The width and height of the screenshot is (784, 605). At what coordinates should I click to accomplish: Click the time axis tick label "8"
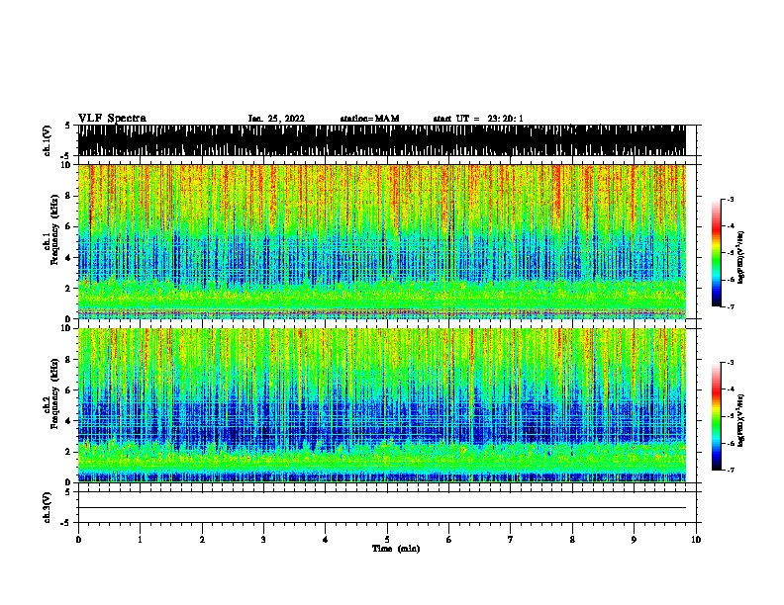[x=572, y=540]
